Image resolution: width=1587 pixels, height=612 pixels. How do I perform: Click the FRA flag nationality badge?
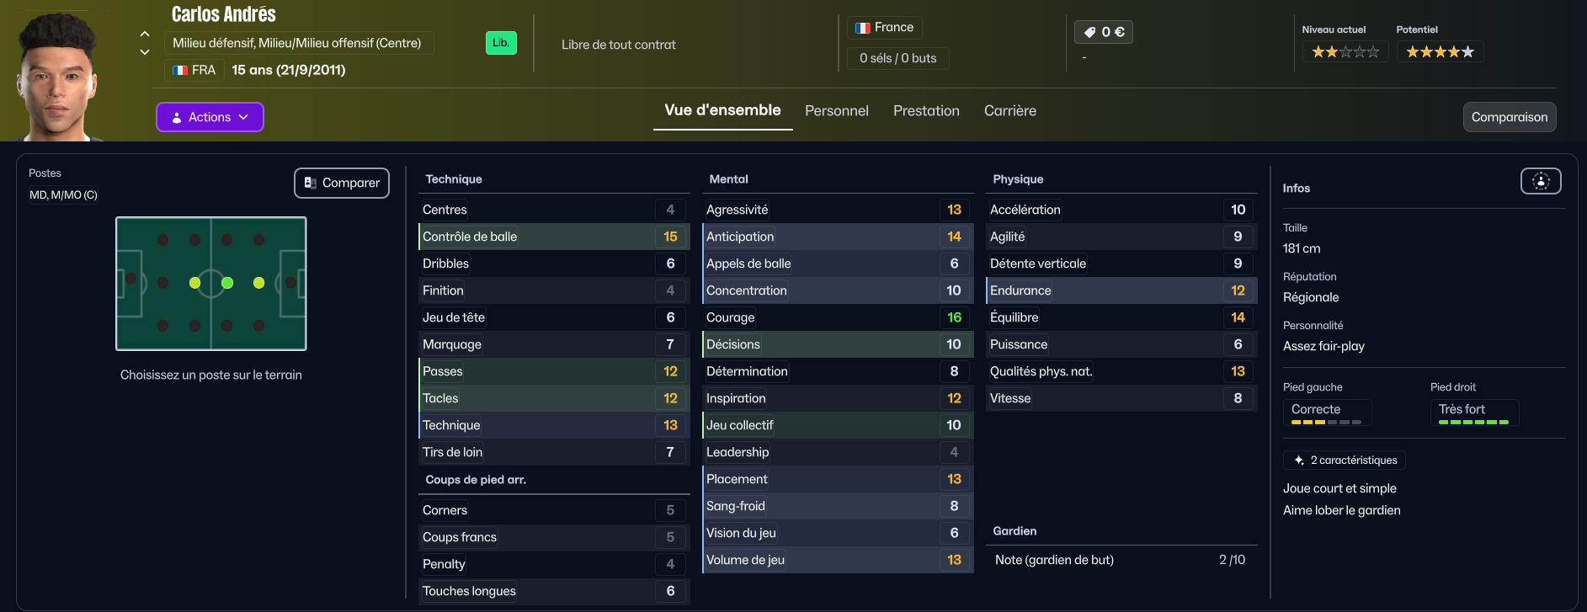(x=194, y=70)
